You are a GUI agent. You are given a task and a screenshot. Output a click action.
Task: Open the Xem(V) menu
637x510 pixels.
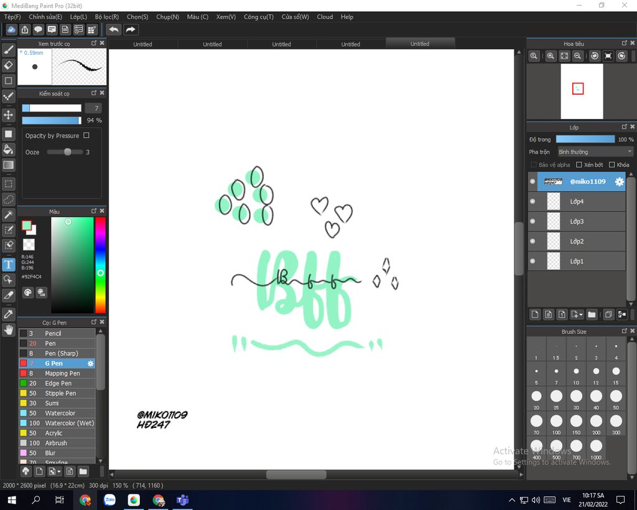[x=226, y=17]
